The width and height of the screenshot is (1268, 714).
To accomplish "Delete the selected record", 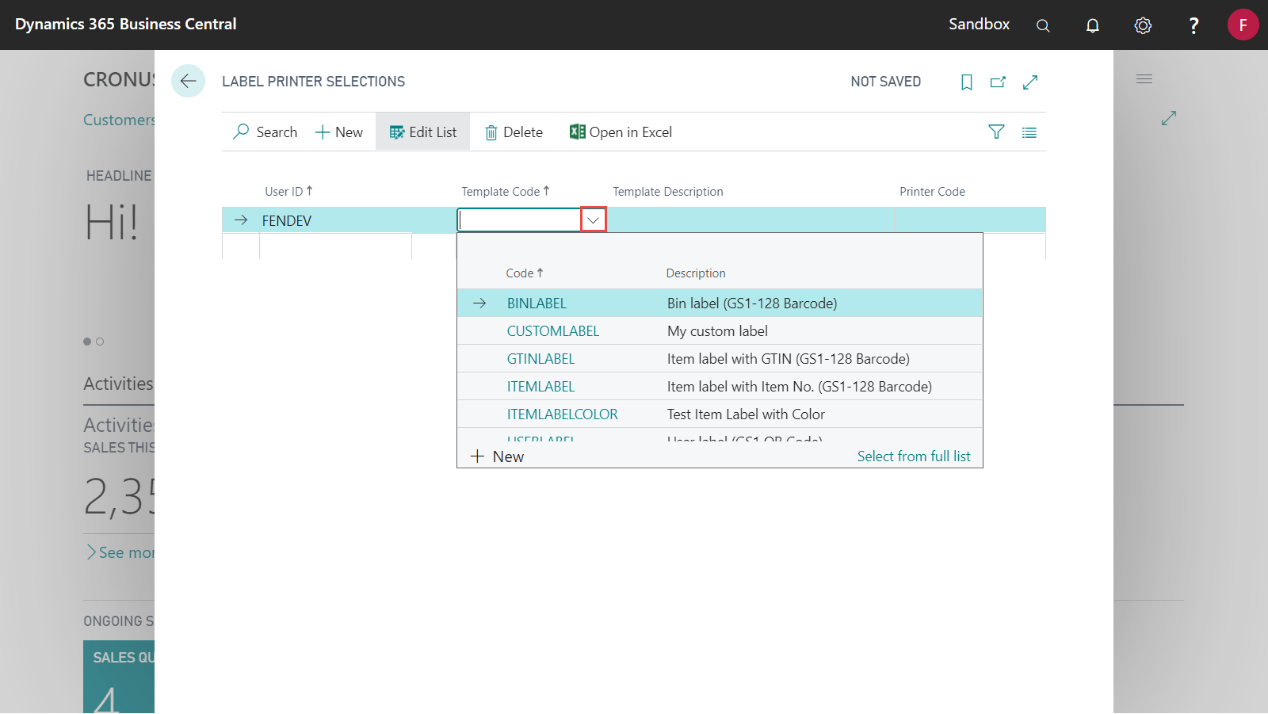I will tap(514, 132).
